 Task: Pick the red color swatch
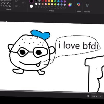(x=46, y=1)
